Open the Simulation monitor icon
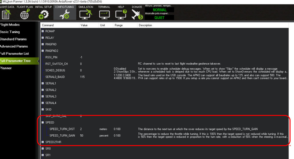Viewport: 294px width, 159px height. (86, 14)
